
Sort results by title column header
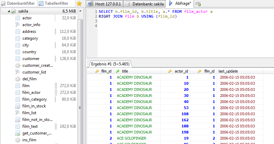click(x=125, y=71)
